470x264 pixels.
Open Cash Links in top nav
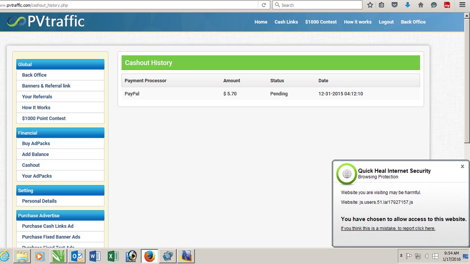tap(286, 22)
